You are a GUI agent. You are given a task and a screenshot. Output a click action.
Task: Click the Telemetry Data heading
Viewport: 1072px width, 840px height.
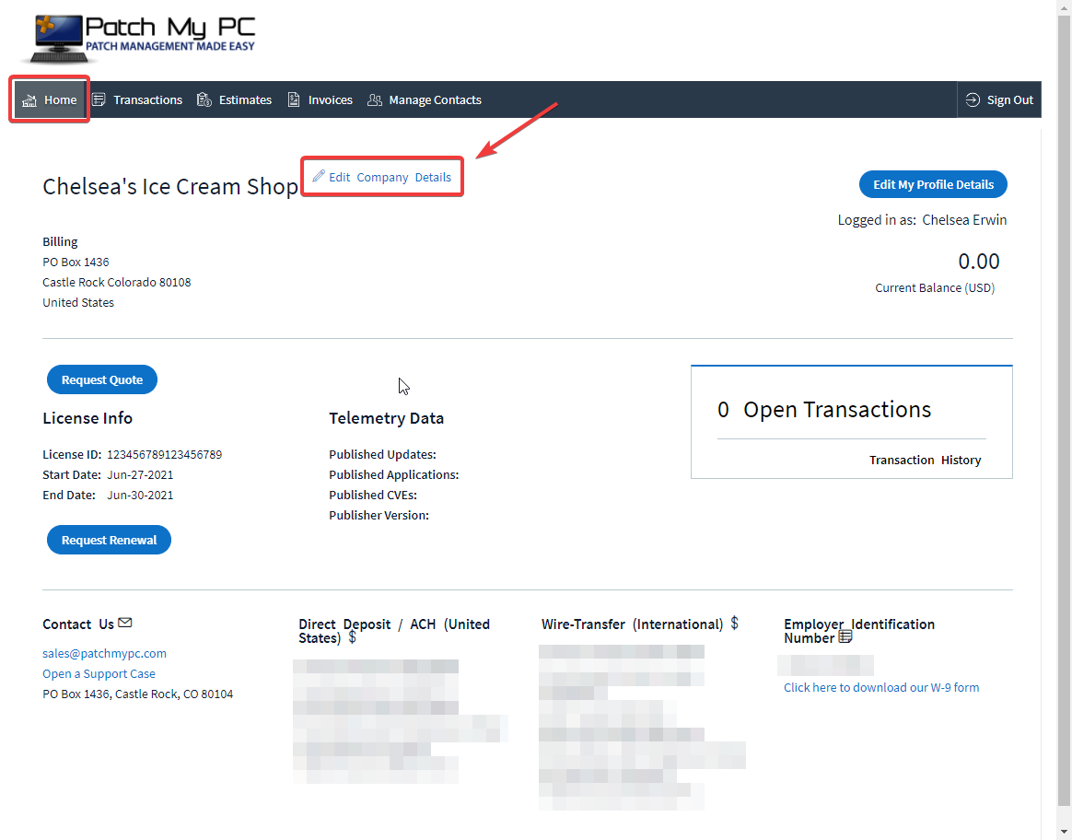[x=386, y=418]
